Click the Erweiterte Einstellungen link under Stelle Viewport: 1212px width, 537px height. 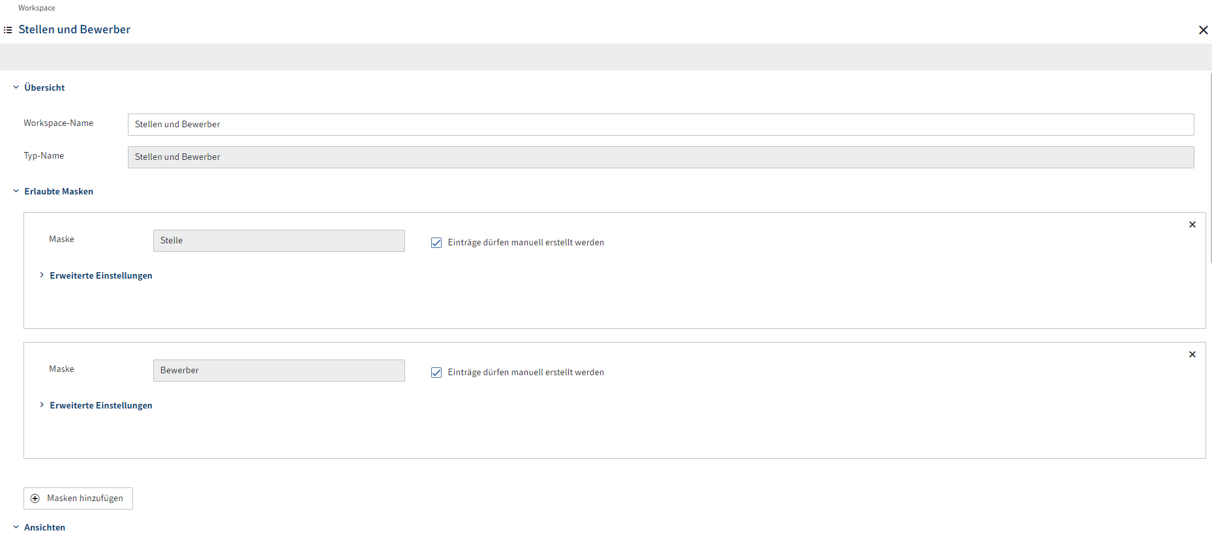click(100, 275)
